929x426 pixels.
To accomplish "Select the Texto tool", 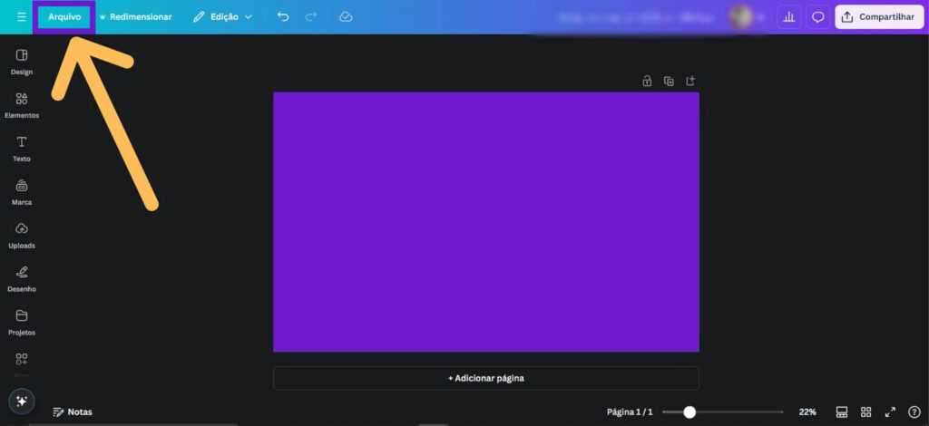I will (22, 148).
